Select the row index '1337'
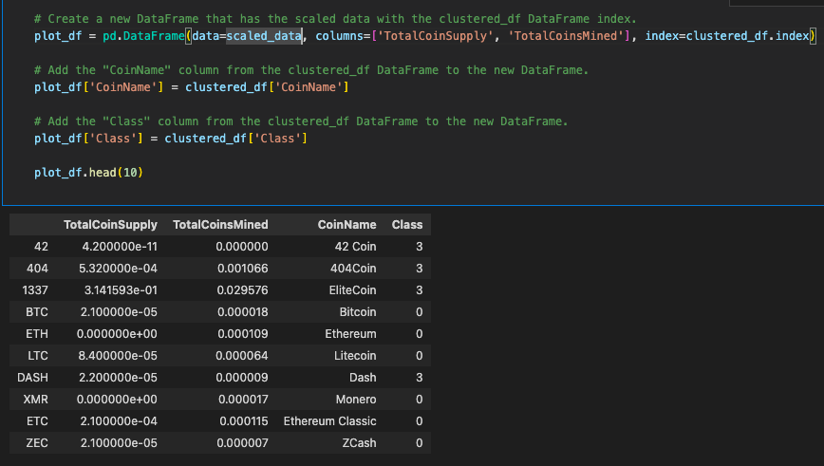This screenshot has height=466, width=824. (35, 290)
